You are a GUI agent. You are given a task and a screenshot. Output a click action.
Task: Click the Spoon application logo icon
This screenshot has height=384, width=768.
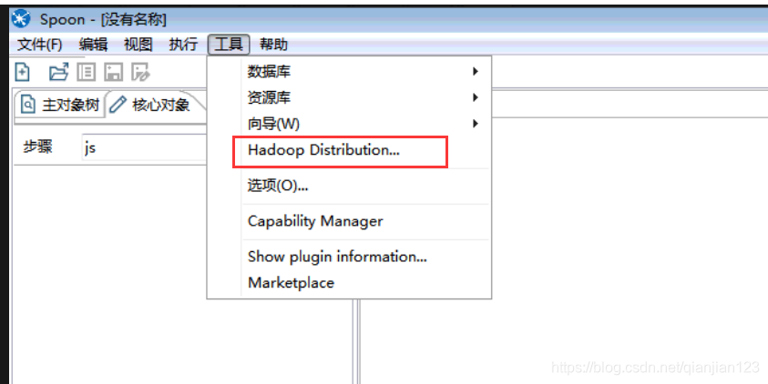point(21,19)
